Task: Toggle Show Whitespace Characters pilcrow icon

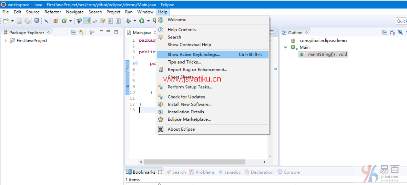Action: point(118,21)
